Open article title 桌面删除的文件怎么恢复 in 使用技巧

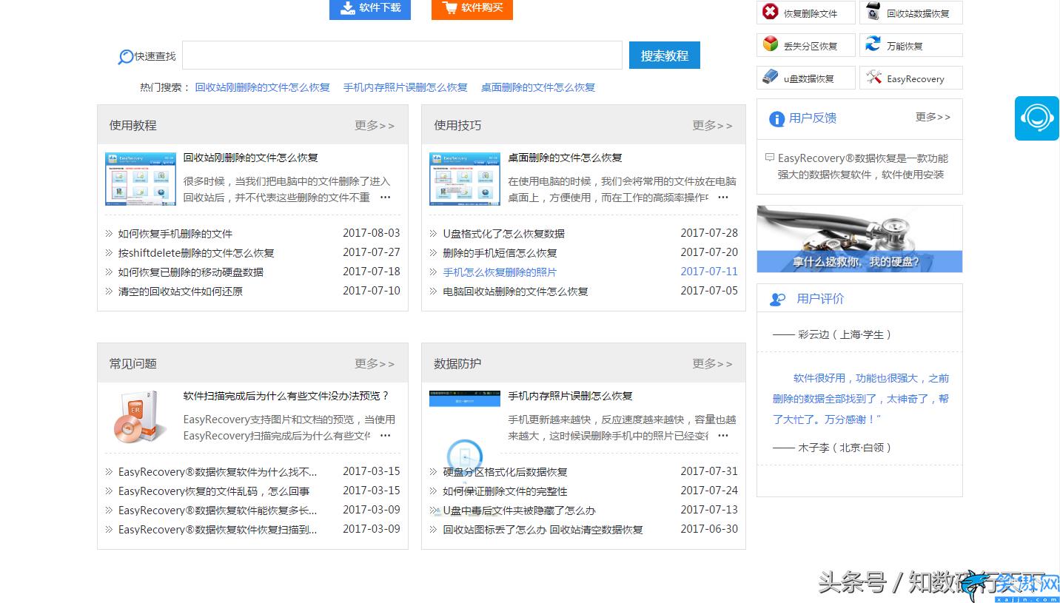(565, 158)
